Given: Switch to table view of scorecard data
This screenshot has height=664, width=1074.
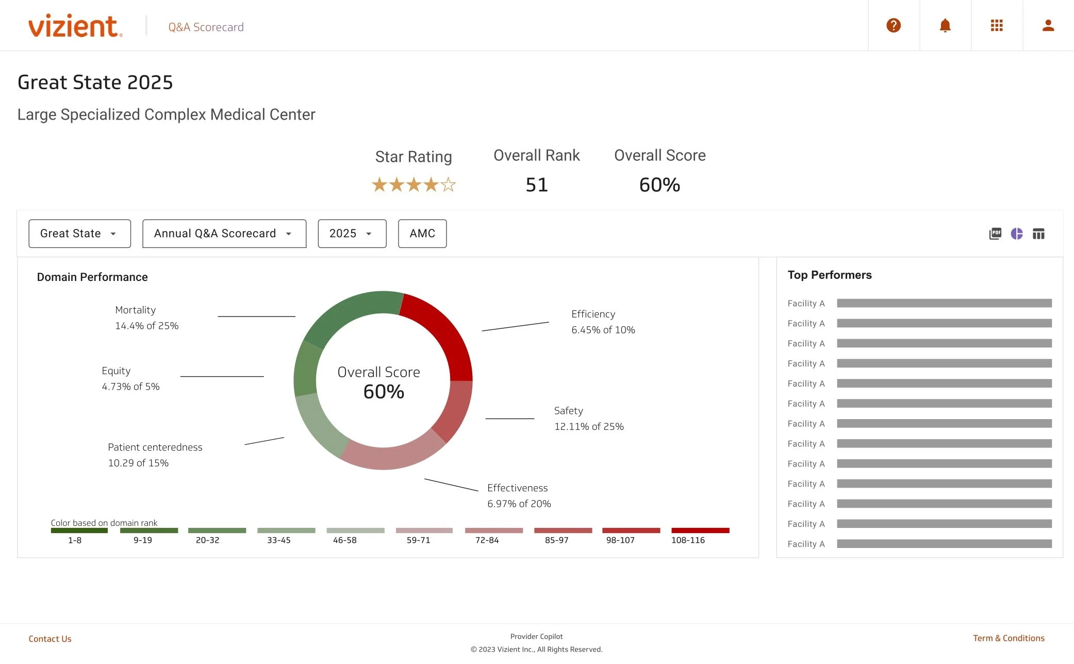Looking at the screenshot, I should [1039, 234].
